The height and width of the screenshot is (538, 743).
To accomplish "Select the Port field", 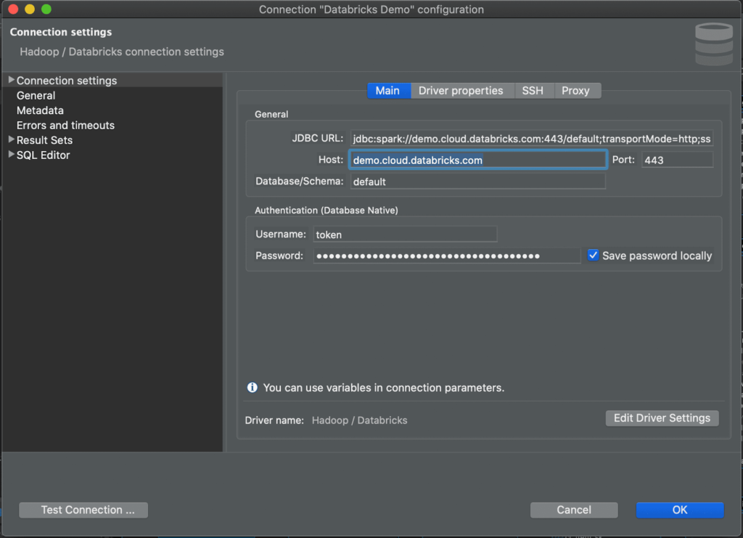I will coord(676,159).
